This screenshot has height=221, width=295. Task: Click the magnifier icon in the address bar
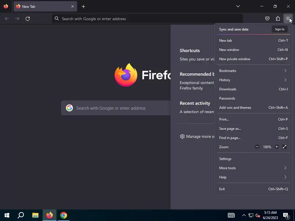[57, 18]
